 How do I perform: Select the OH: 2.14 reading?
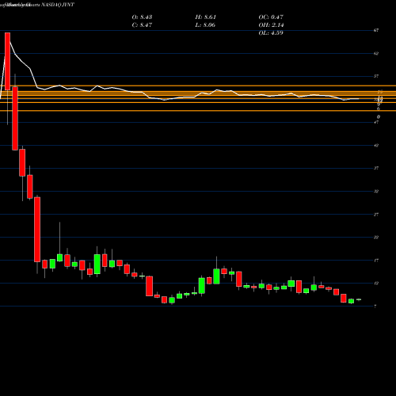point(271,25)
